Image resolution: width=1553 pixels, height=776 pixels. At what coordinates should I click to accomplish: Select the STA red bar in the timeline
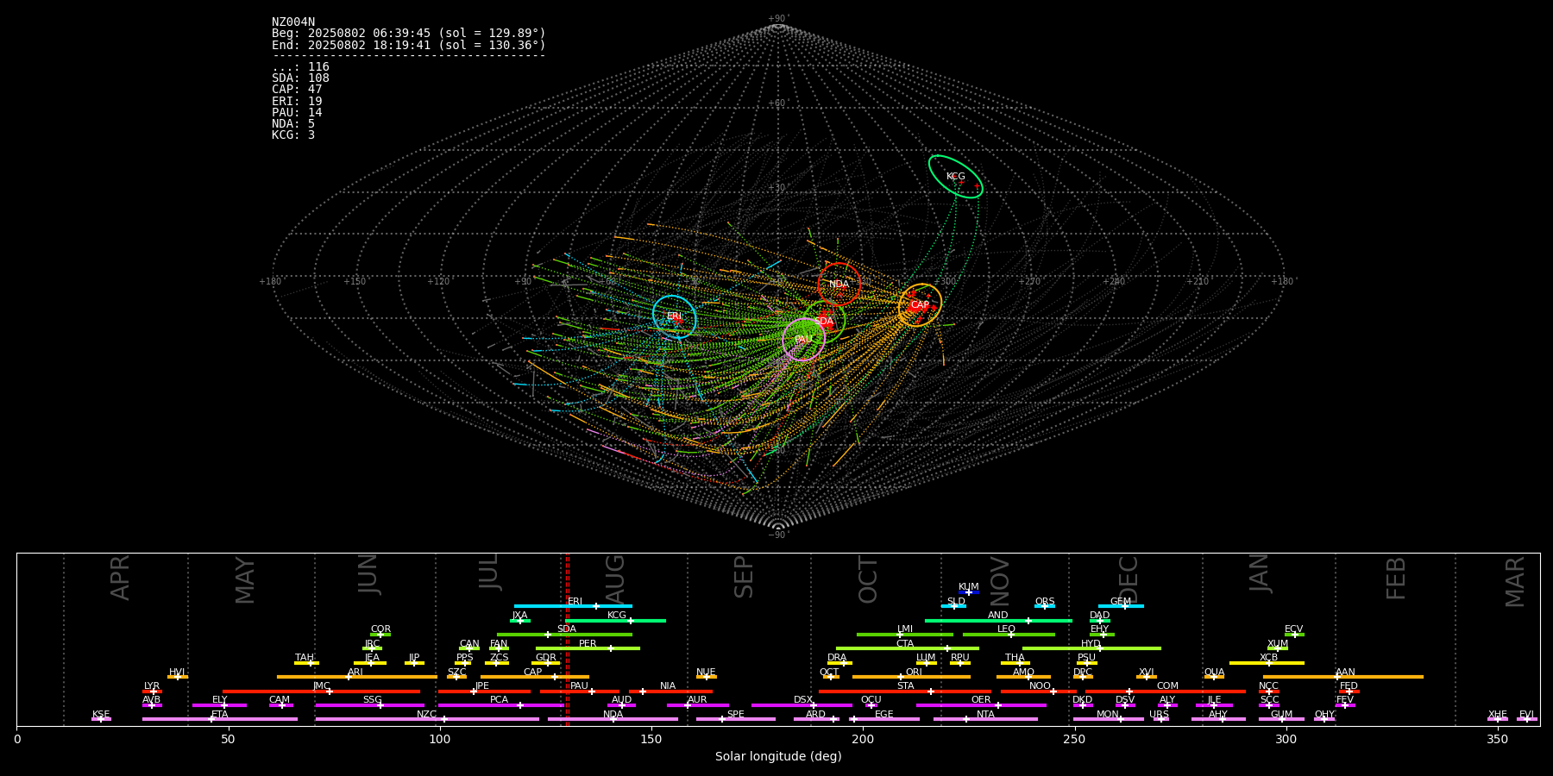(905, 692)
